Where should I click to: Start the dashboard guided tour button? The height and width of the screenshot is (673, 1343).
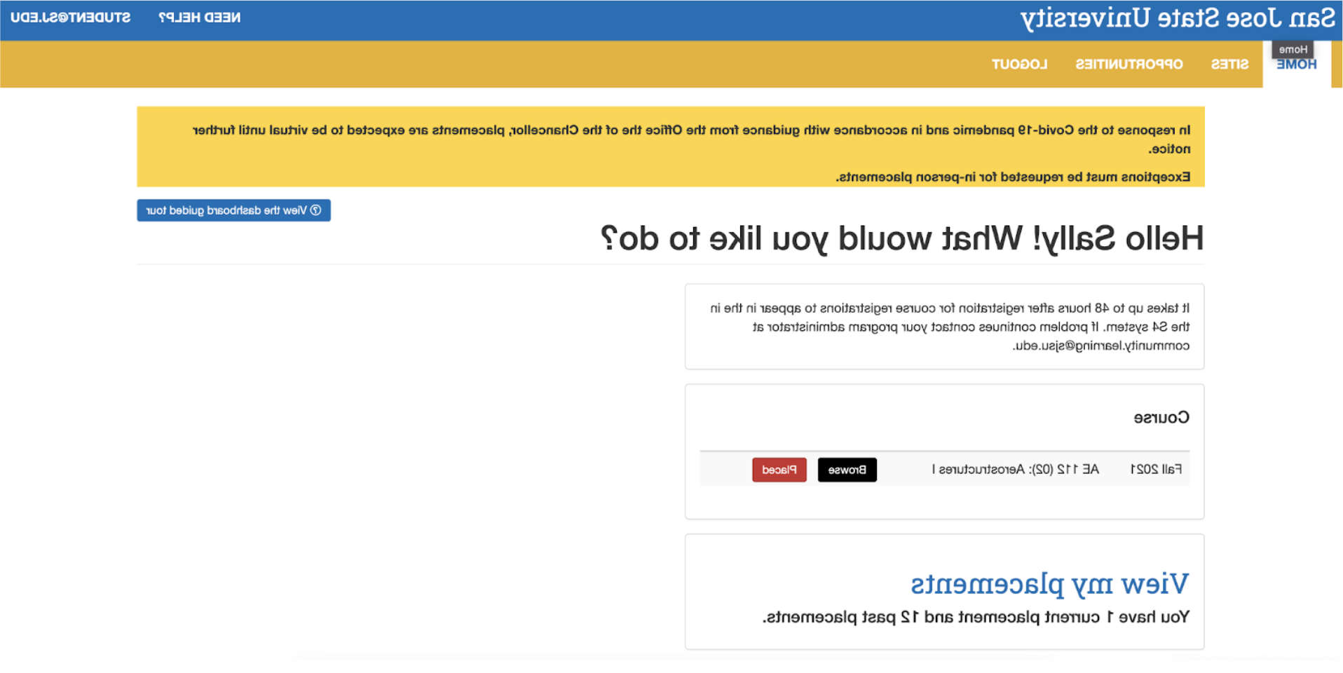(x=233, y=210)
